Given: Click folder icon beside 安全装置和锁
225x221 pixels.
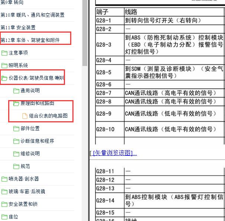Looking at the screenshot, I should tap(4, 204).
